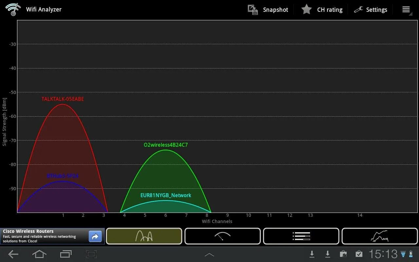
Task: Open the overflow menu icon
Action: pyautogui.click(x=406, y=9)
